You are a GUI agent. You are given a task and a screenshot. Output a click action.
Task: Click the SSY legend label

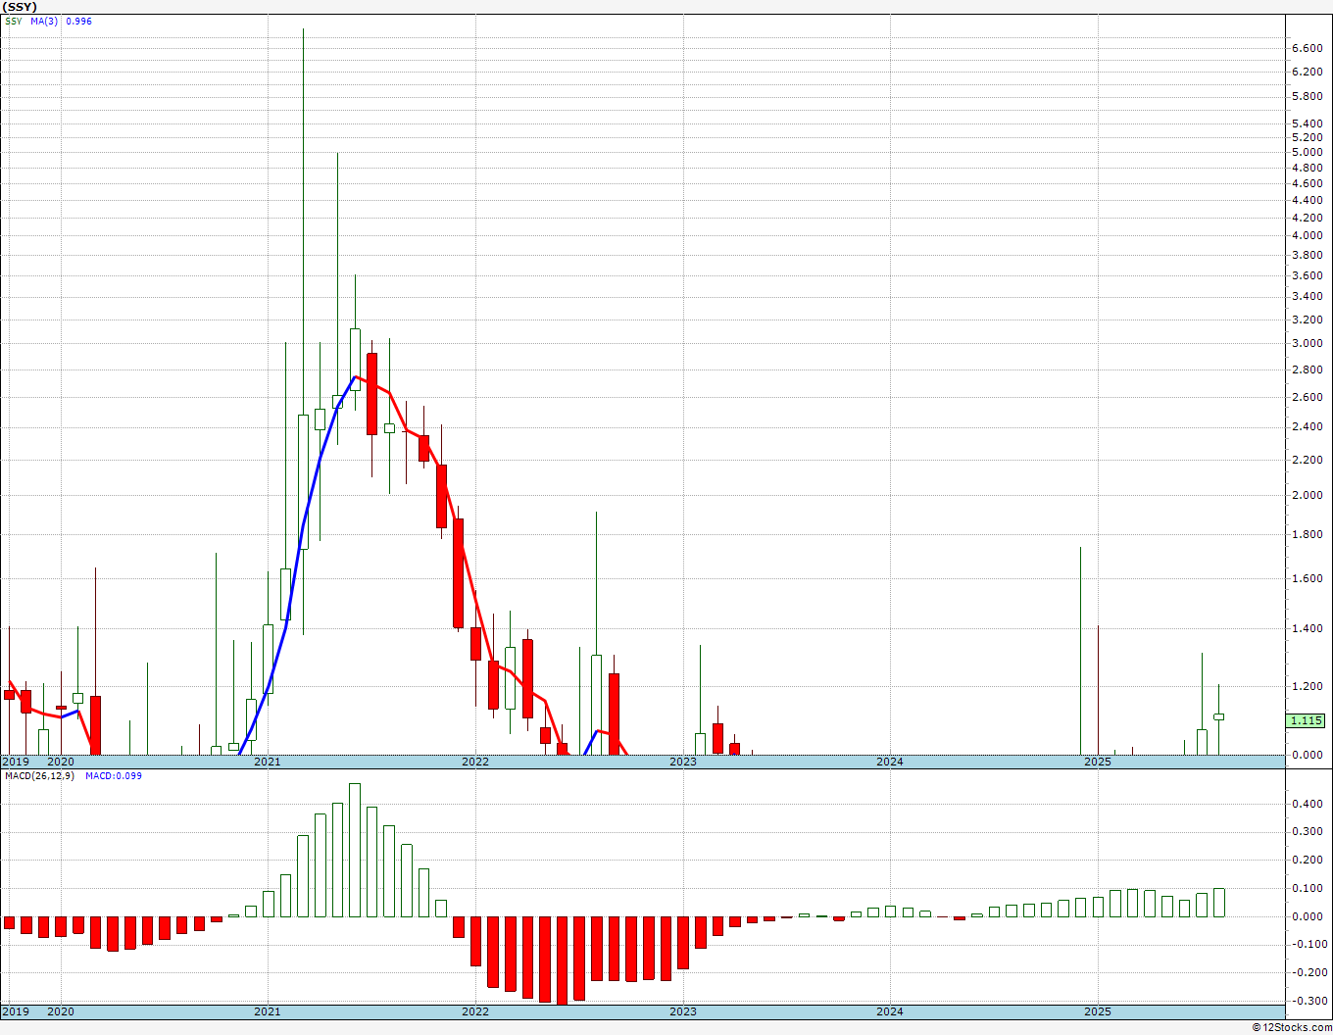point(13,21)
